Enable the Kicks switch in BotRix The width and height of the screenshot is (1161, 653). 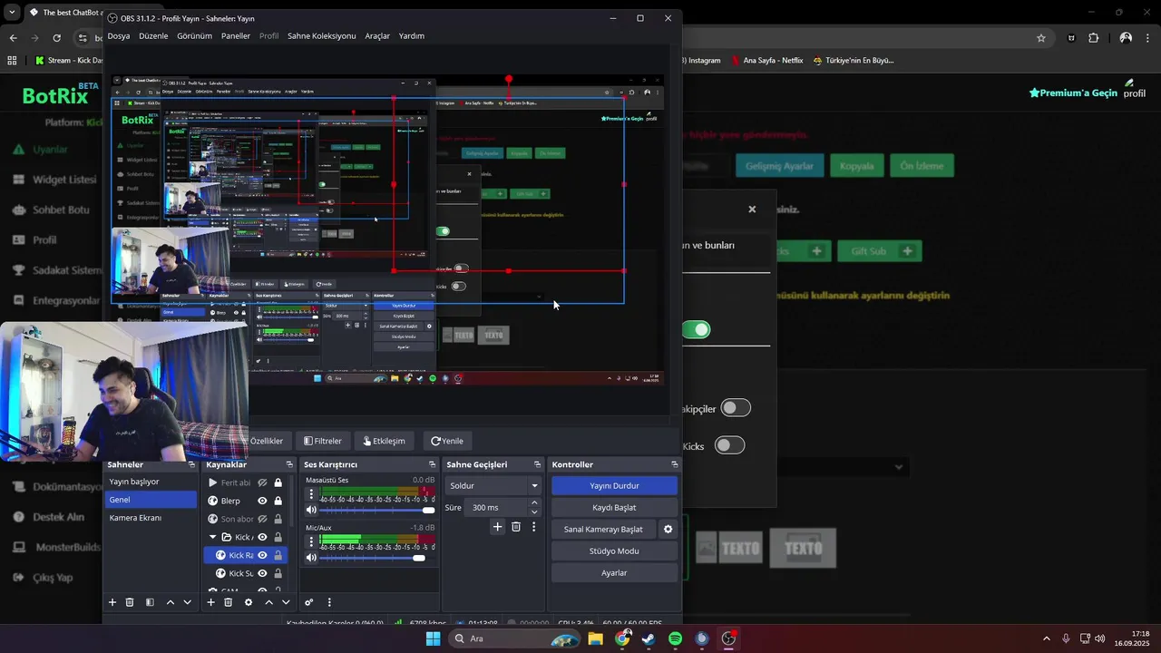pos(729,445)
